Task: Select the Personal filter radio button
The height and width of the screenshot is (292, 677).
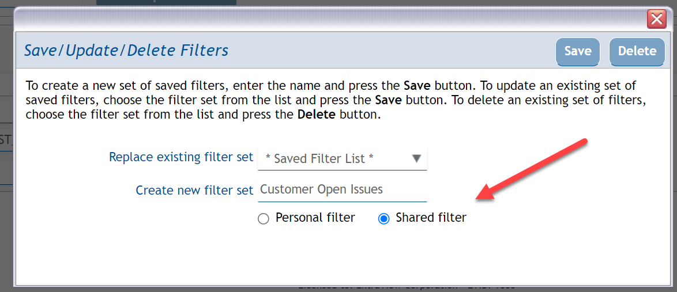Action: pyautogui.click(x=264, y=219)
